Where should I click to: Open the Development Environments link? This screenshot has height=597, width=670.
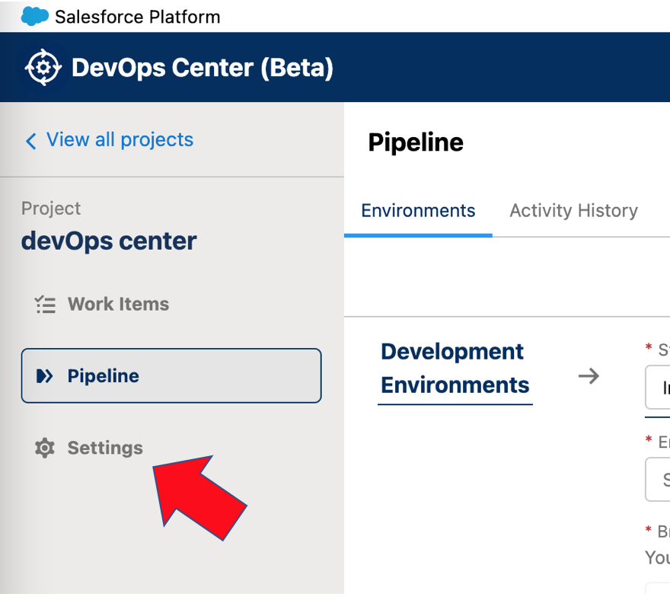[x=455, y=369]
